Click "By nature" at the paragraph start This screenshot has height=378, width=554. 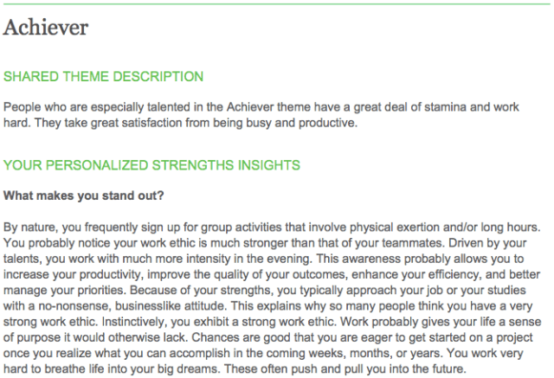29,227
